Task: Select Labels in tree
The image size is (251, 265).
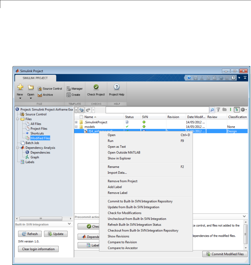Action: 30,162
